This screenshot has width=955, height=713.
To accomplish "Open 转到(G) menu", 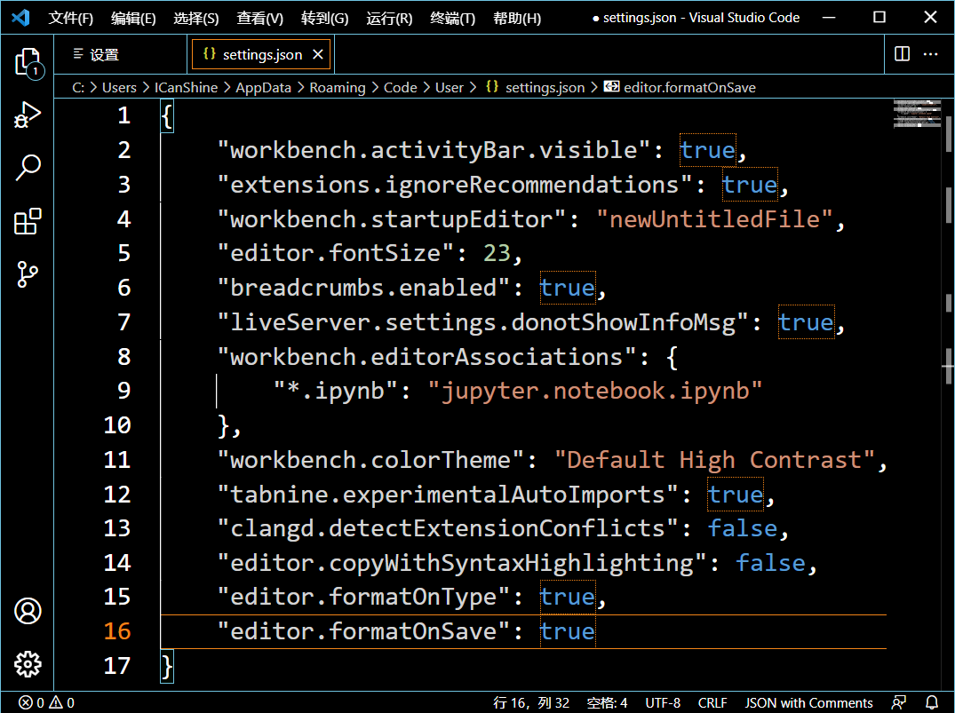I will (x=324, y=19).
